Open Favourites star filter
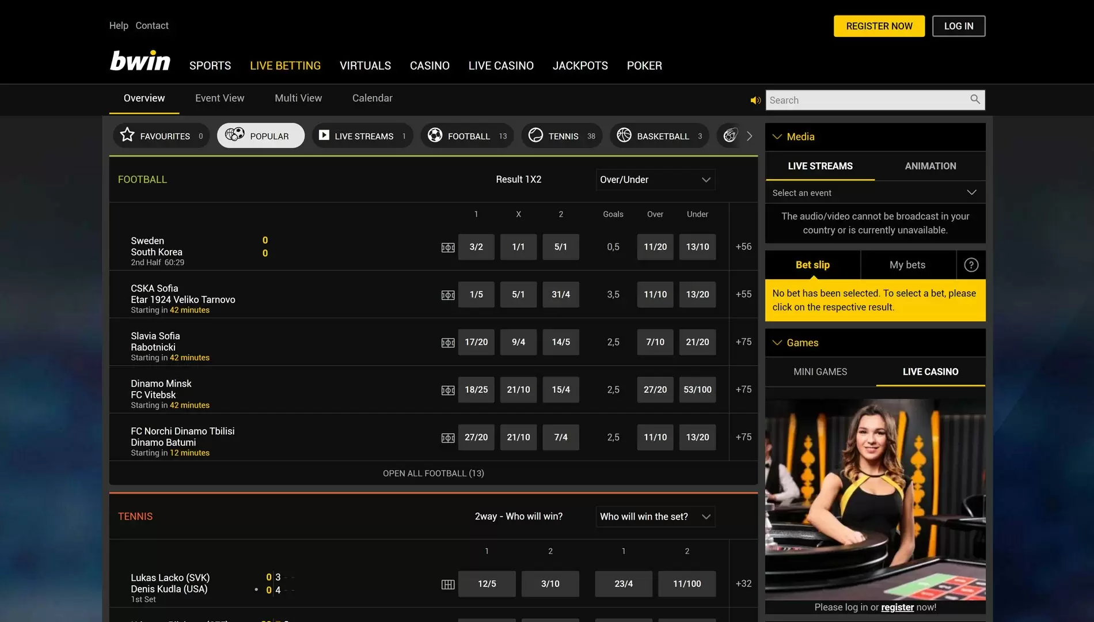 (161, 136)
